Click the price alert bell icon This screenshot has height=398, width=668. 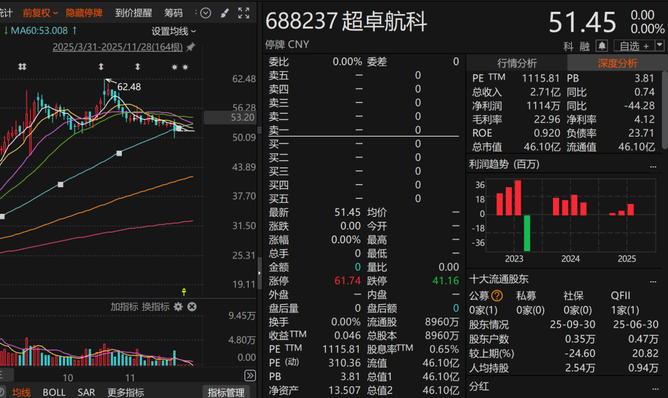(602, 46)
